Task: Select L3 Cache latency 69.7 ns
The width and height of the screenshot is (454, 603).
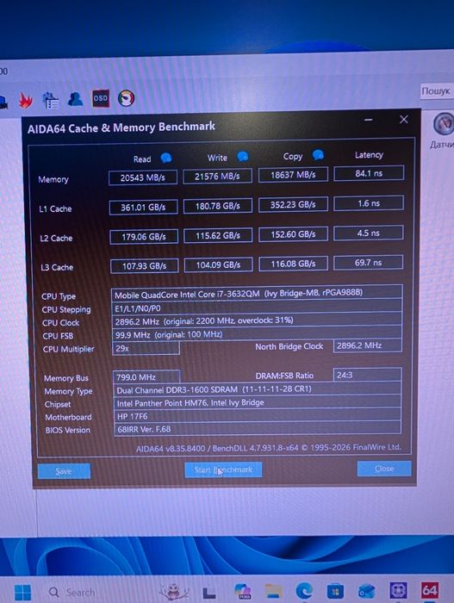Action: (368, 262)
